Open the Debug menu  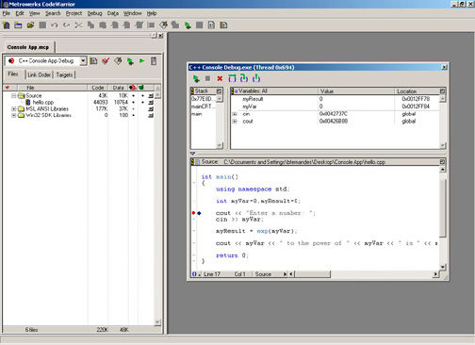point(94,13)
